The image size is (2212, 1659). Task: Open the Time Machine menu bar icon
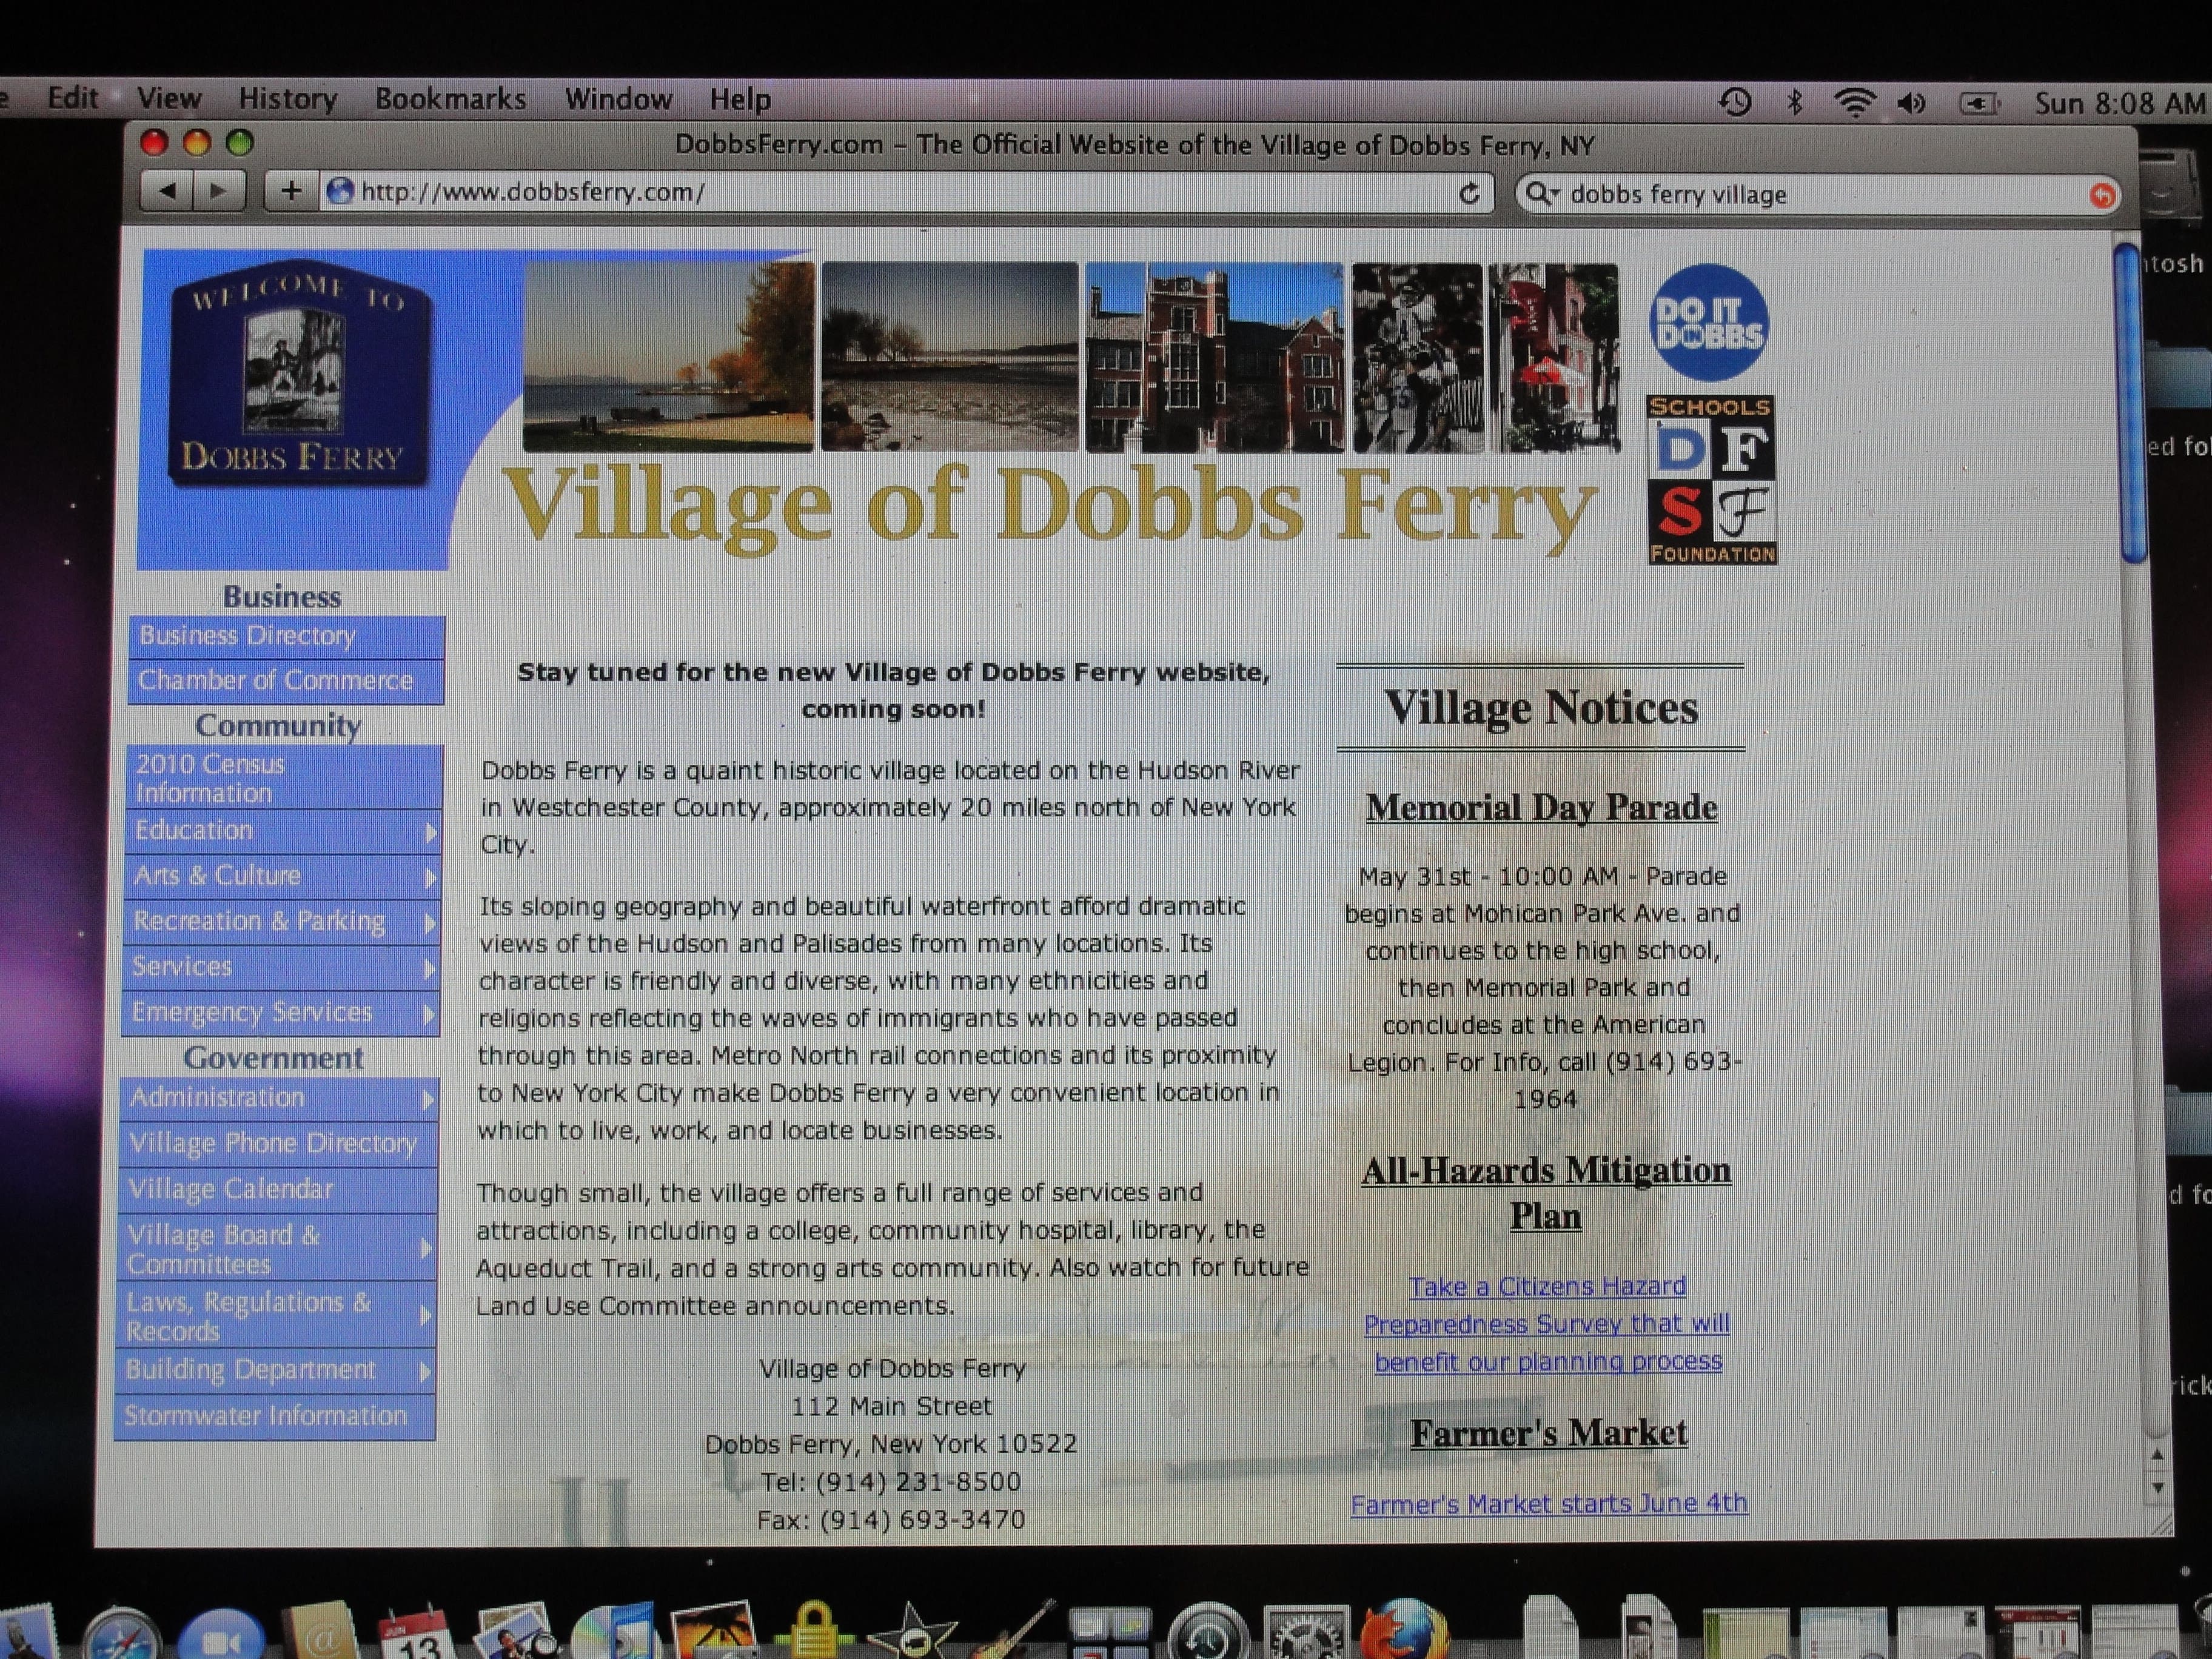pyautogui.click(x=1734, y=102)
